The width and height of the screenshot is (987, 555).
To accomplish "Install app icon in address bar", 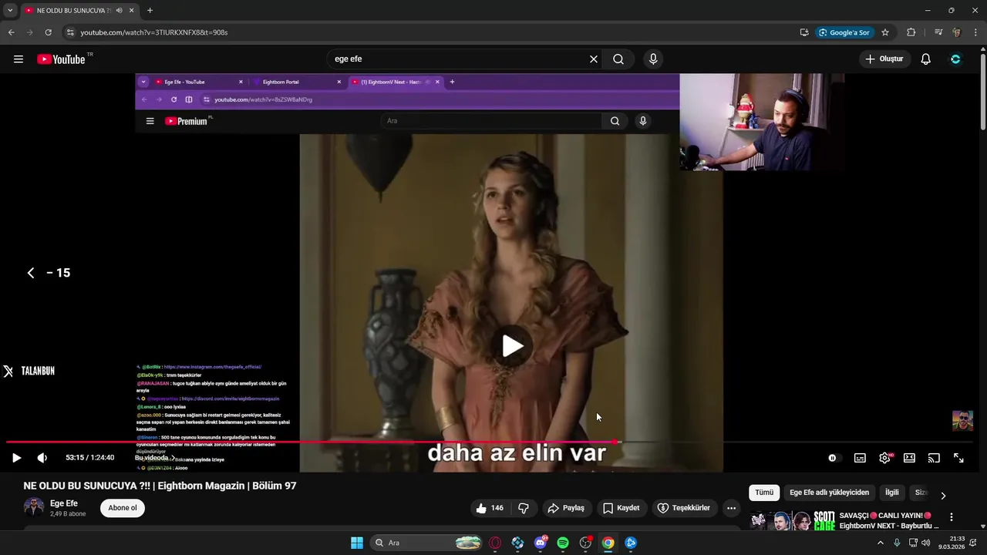I will point(804,32).
